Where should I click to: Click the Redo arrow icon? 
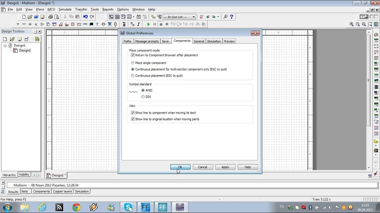click(x=92, y=17)
